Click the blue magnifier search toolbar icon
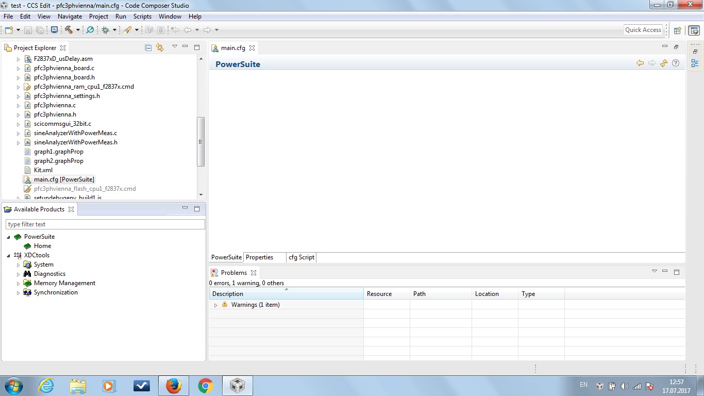Image resolution: width=704 pixels, height=396 pixels. pos(90,30)
